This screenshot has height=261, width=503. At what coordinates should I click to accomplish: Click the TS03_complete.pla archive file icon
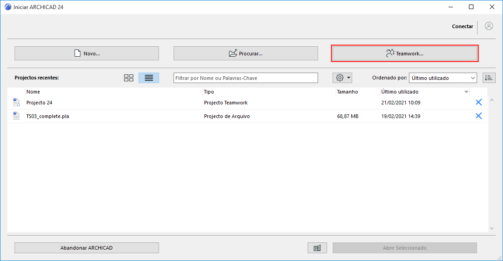(x=16, y=116)
